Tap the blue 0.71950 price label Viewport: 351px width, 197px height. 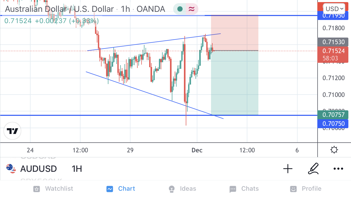click(333, 16)
